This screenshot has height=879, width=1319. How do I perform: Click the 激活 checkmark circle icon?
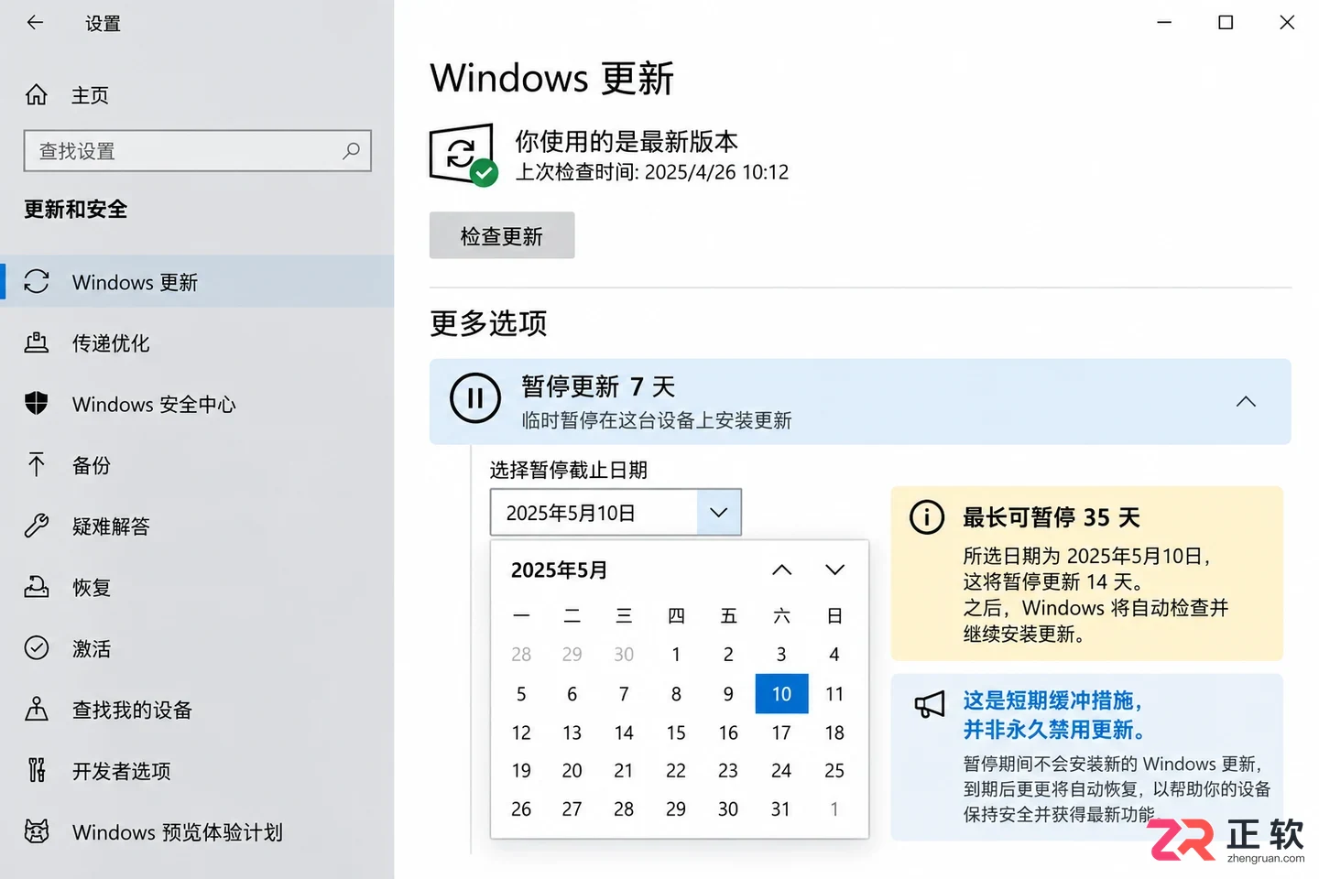(37, 648)
